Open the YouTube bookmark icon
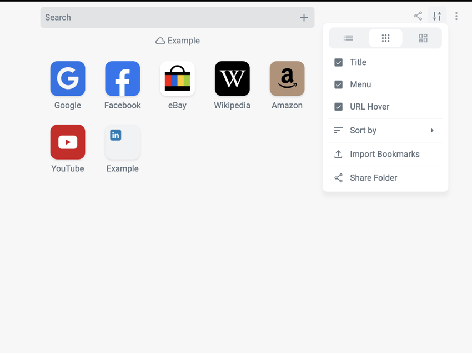472x353 pixels. point(68,142)
